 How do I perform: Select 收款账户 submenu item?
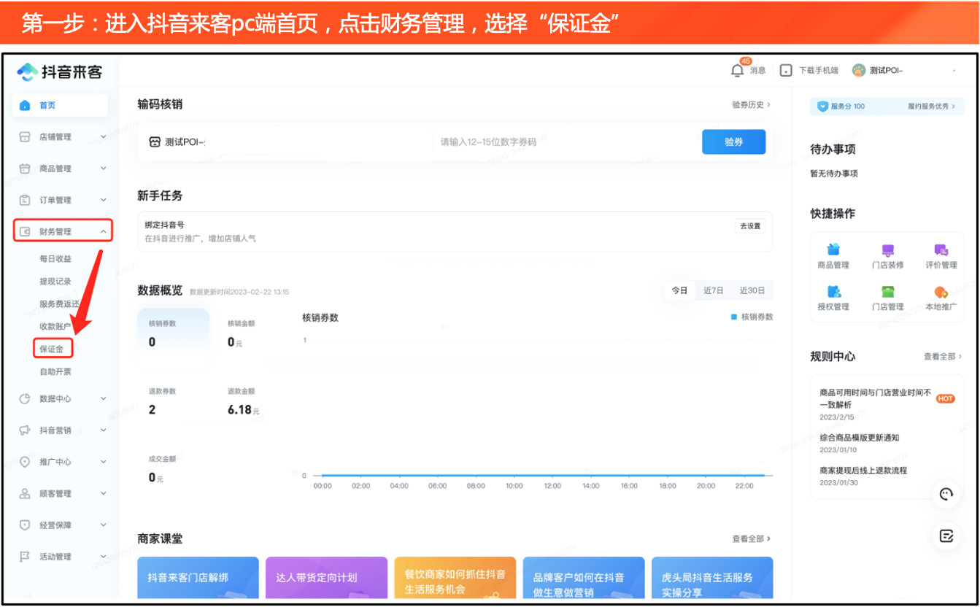pos(55,327)
